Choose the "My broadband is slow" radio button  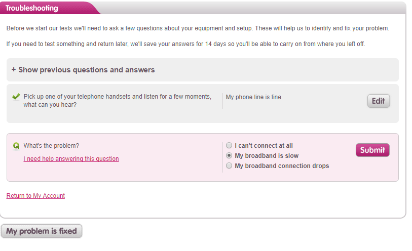coord(229,156)
